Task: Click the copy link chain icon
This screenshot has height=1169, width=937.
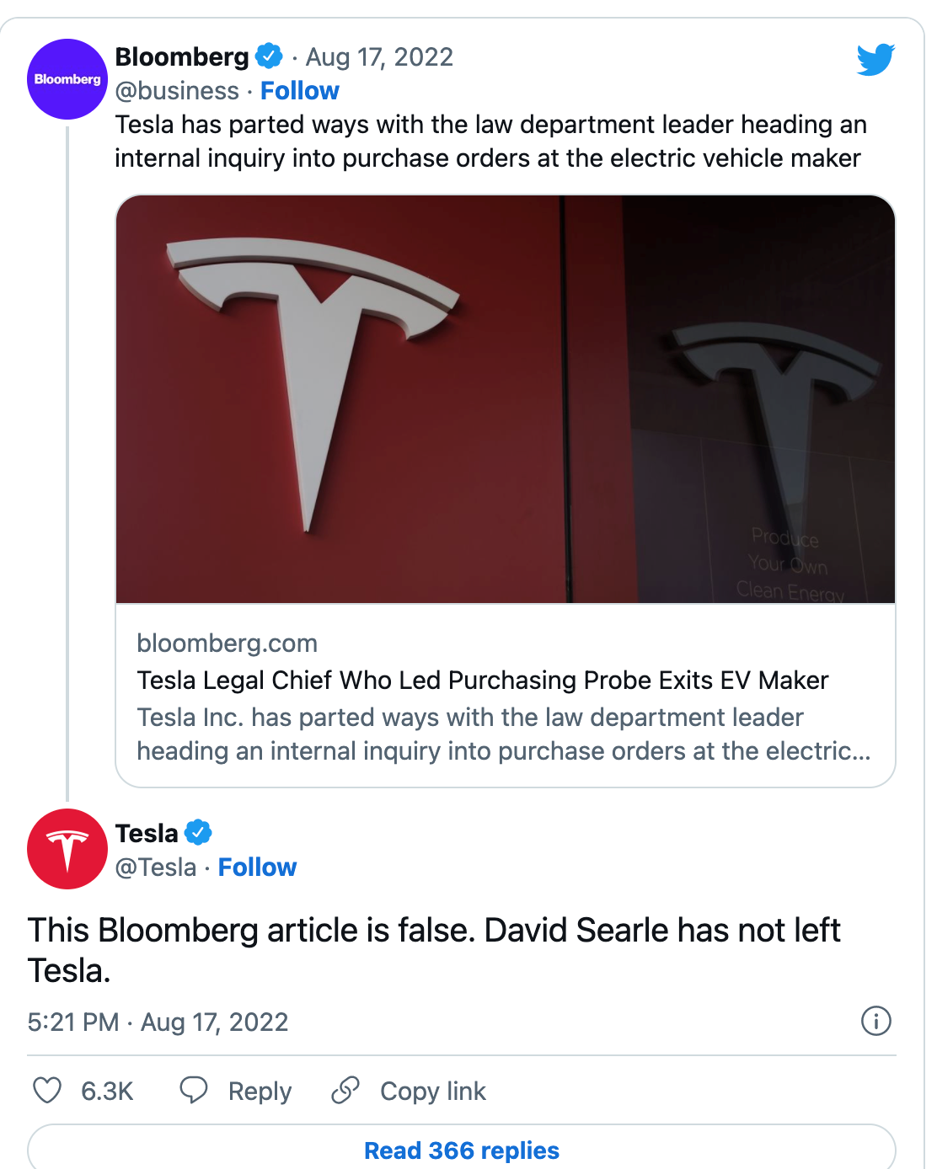Action: [345, 1090]
